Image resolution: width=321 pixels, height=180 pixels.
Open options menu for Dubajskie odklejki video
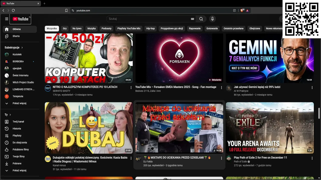point(131,158)
